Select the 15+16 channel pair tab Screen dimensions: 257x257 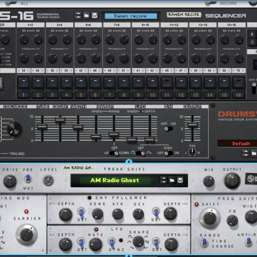pyautogui.click(x=231, y=25)
